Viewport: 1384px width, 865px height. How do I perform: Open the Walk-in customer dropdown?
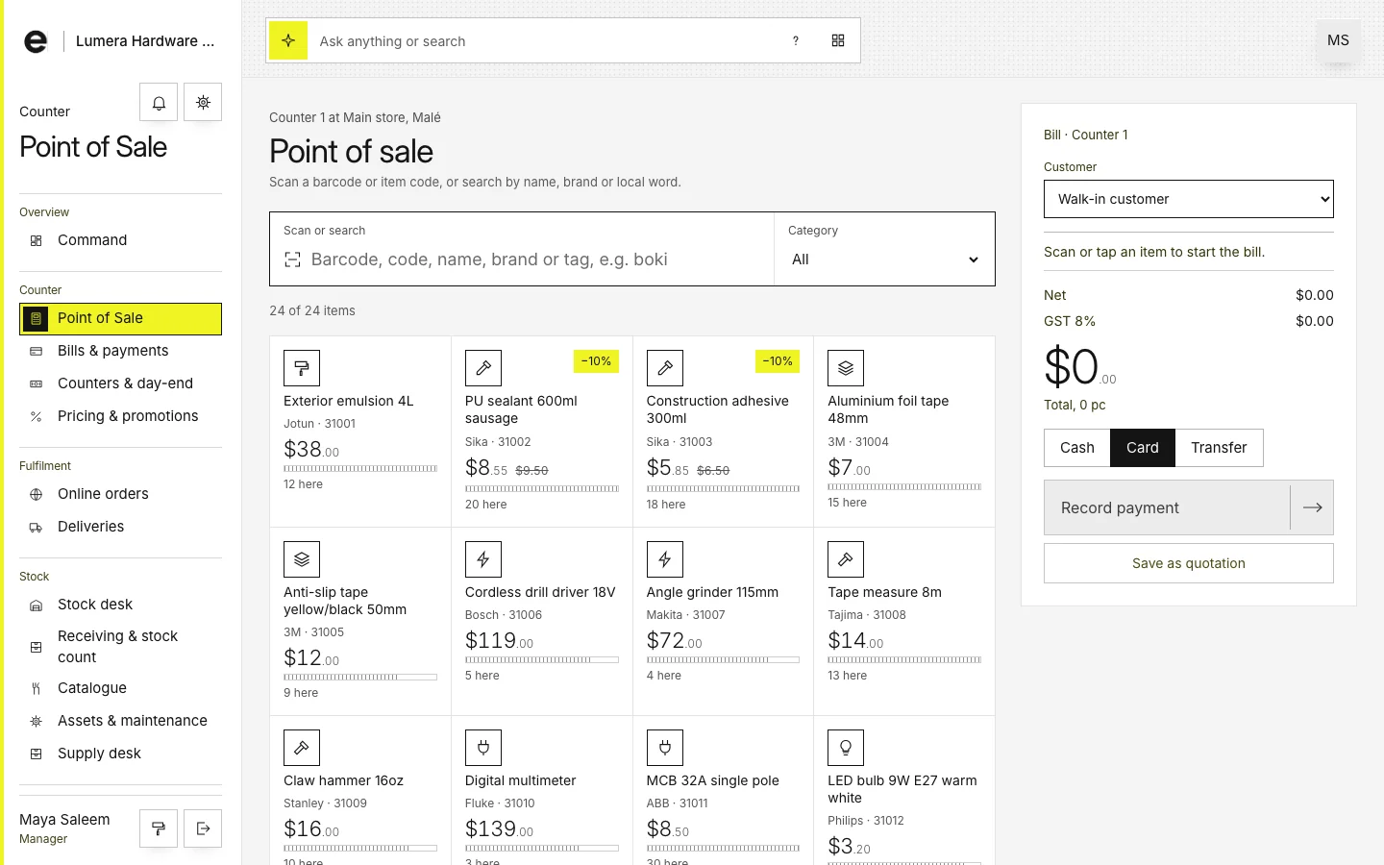pyautogui.click(x=1189, y=199)
